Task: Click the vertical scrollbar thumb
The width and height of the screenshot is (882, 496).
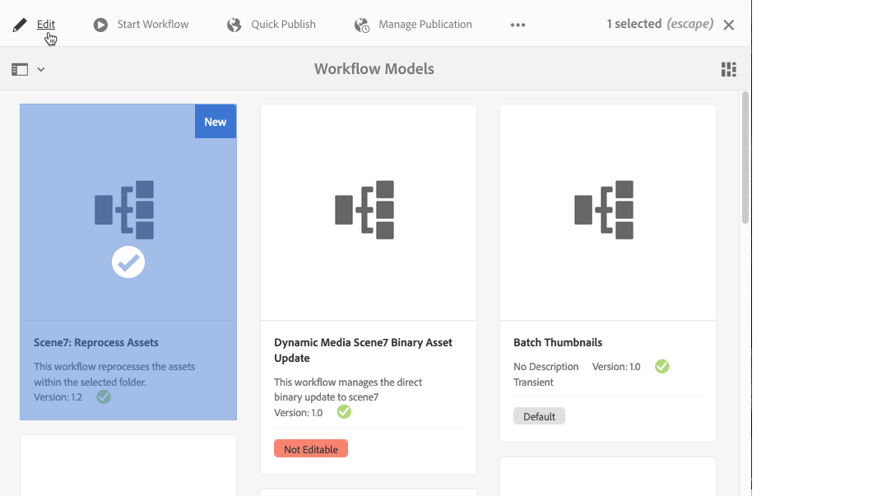Action: (x=745, y=156)
